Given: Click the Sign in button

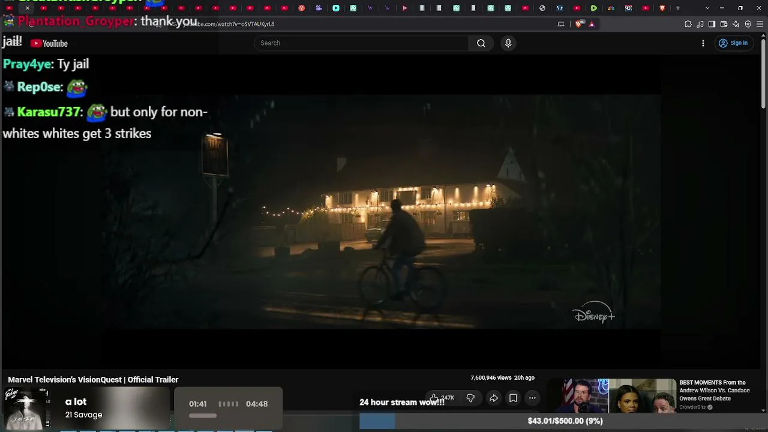Looking at the screenshot, I should click(x=733, y=43).
